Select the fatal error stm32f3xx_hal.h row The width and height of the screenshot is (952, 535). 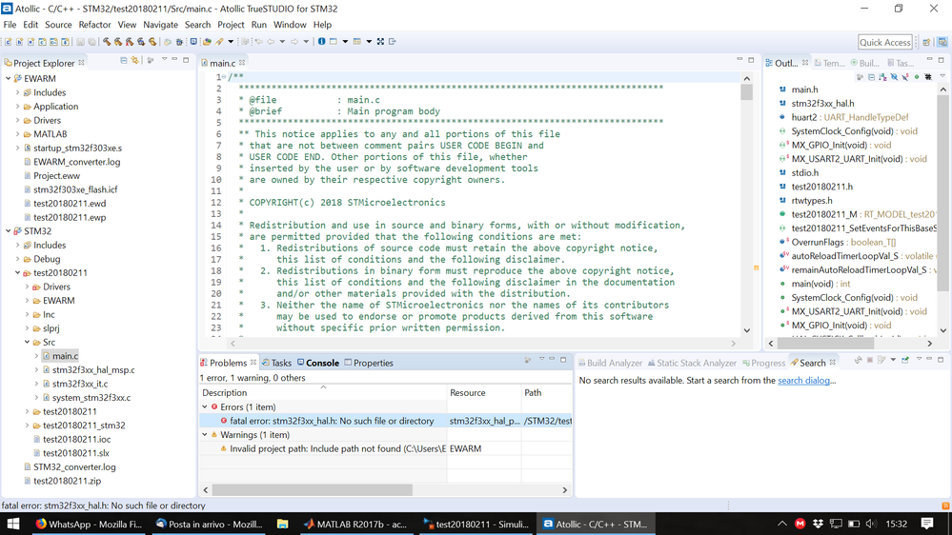386,421
